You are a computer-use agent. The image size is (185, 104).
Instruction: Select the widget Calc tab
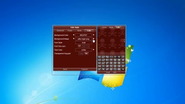[x=118, y=27]
